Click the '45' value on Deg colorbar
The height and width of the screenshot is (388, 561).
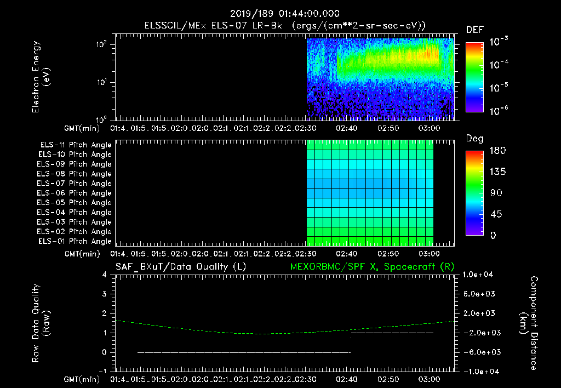click(496, 214)
